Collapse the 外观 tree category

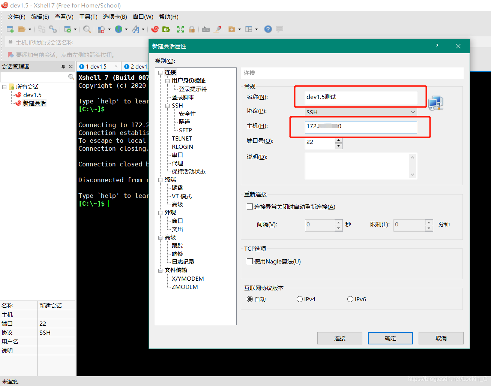coord(161,213)
